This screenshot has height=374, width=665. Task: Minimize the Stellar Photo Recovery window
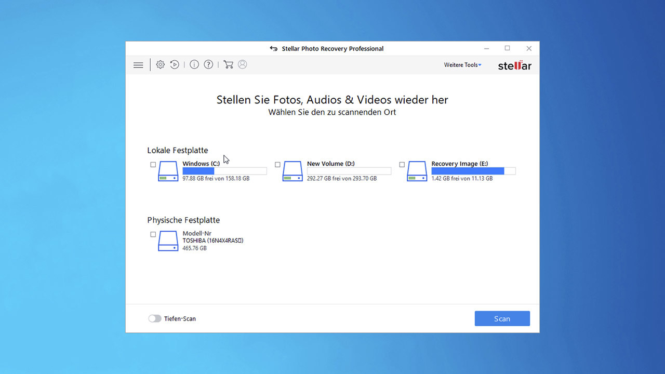pos(487,48)
